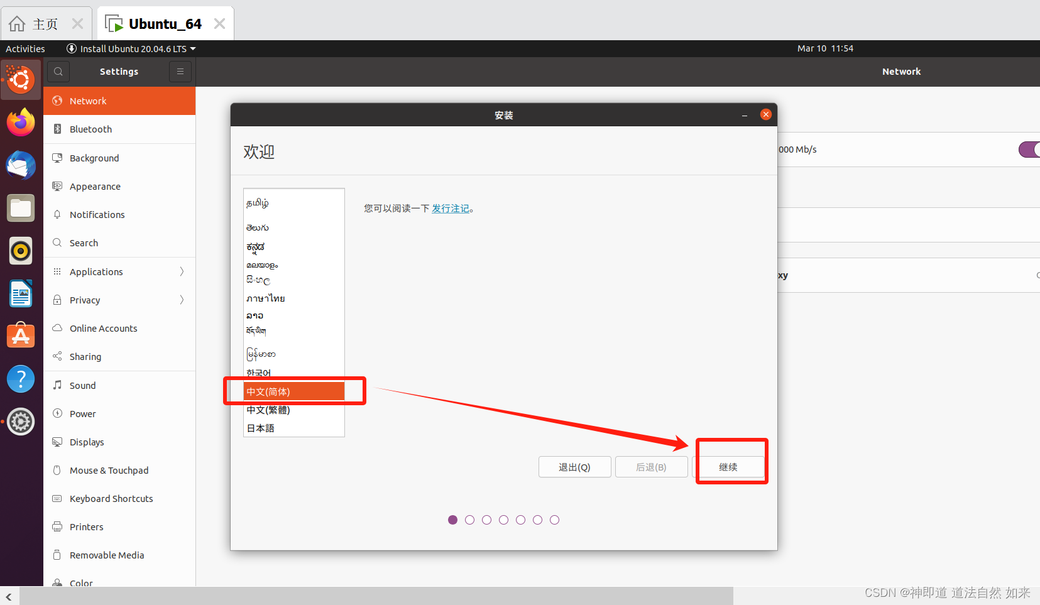Click the Settings search icon button
Screen dimensions: 1040x605
tap(58, 72)
